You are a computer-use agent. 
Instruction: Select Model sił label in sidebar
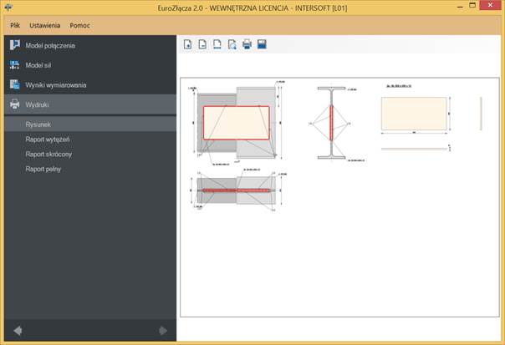(38, 65)
